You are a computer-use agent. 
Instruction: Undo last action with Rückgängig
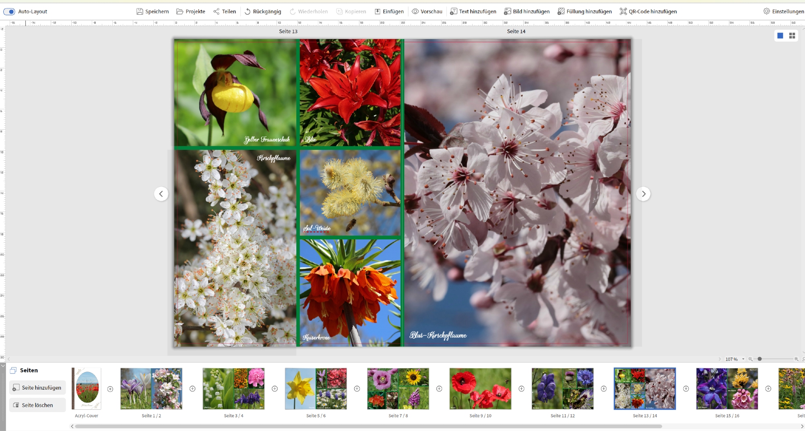coord(263,12)
